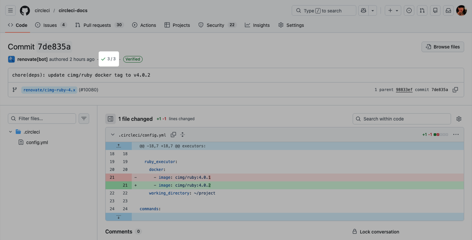The height and width of the screenshot is (240, 472).
Task: Open the file filter options icon
Action: pos(84,118)
